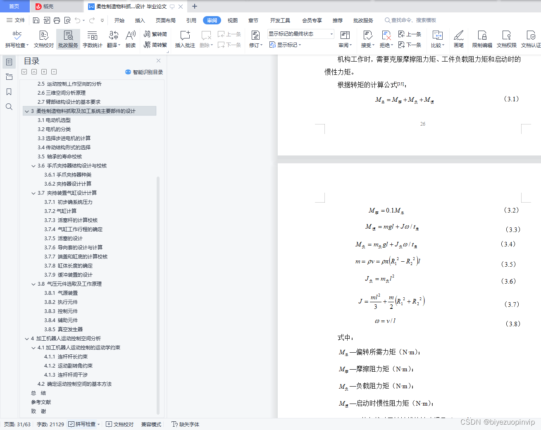Open the search icon in left sidebar
541x430 pixels.
9,107
